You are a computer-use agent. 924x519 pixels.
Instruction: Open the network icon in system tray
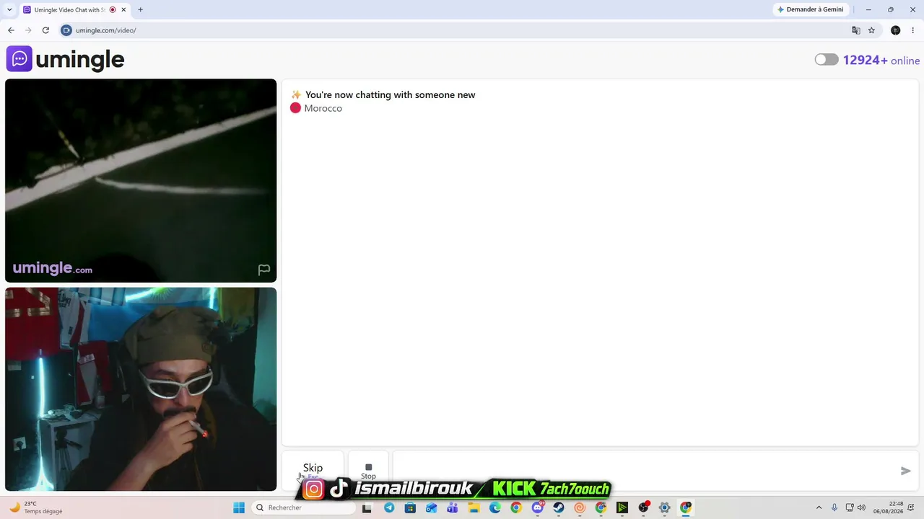[850, 507]
